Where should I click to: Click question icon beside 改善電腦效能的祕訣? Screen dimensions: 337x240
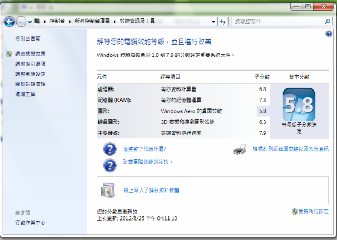click(110, 165)
